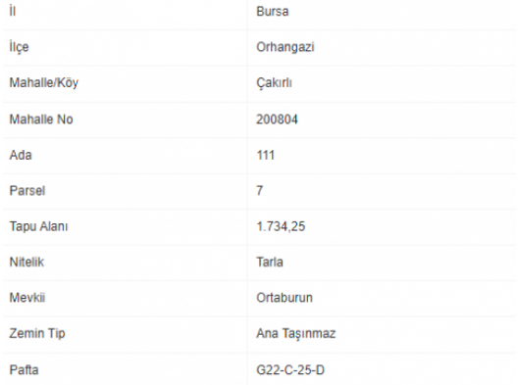Click the Pafta label
This screenshot has height=385, width=520.
click(x=24, y=369)
